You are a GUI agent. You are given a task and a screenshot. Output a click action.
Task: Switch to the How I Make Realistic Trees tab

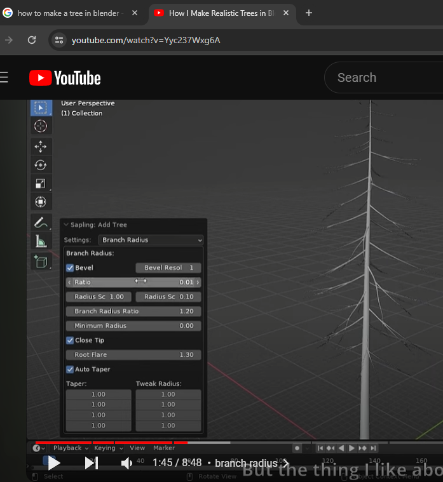(x=221, y=13)
